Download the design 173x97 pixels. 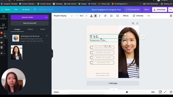click(159, 10)
